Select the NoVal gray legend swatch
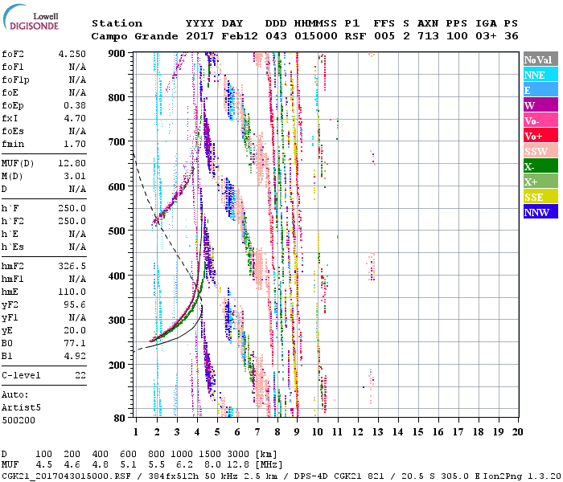Screen dimensions: 563x482 tap(540, 59)
